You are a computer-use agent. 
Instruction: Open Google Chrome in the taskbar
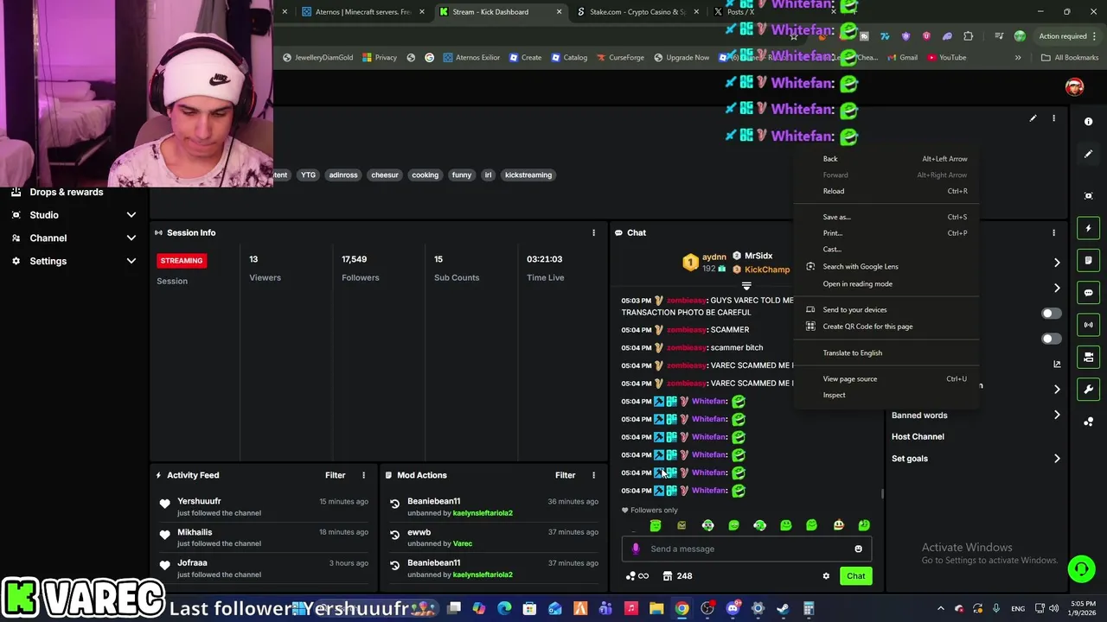[x=681, y=608]
